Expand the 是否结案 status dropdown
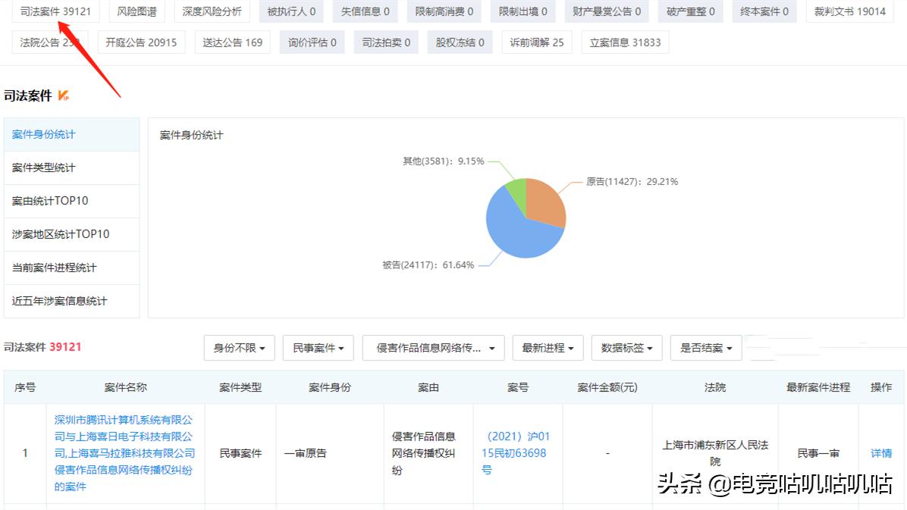Viewport: 907px width, 510px height. point(705,348)
